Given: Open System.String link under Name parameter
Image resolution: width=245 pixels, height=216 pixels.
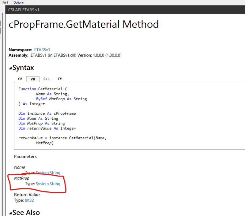Looking at the screenshot, I should click(48, 173).
